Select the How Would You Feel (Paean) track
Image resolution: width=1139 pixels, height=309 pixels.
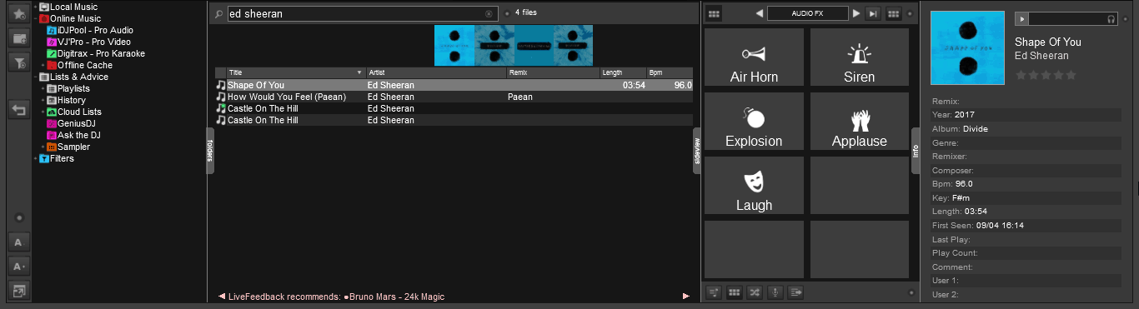[x=454, y=97]
